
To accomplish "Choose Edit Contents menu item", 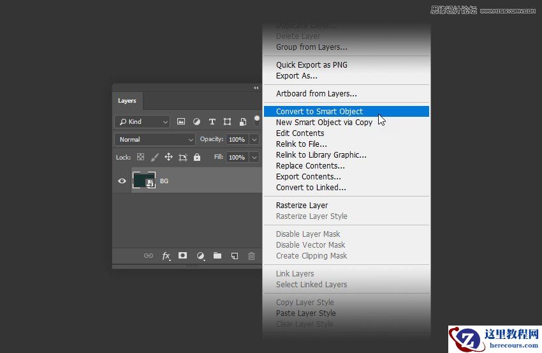I will click(x=346, y=133).
